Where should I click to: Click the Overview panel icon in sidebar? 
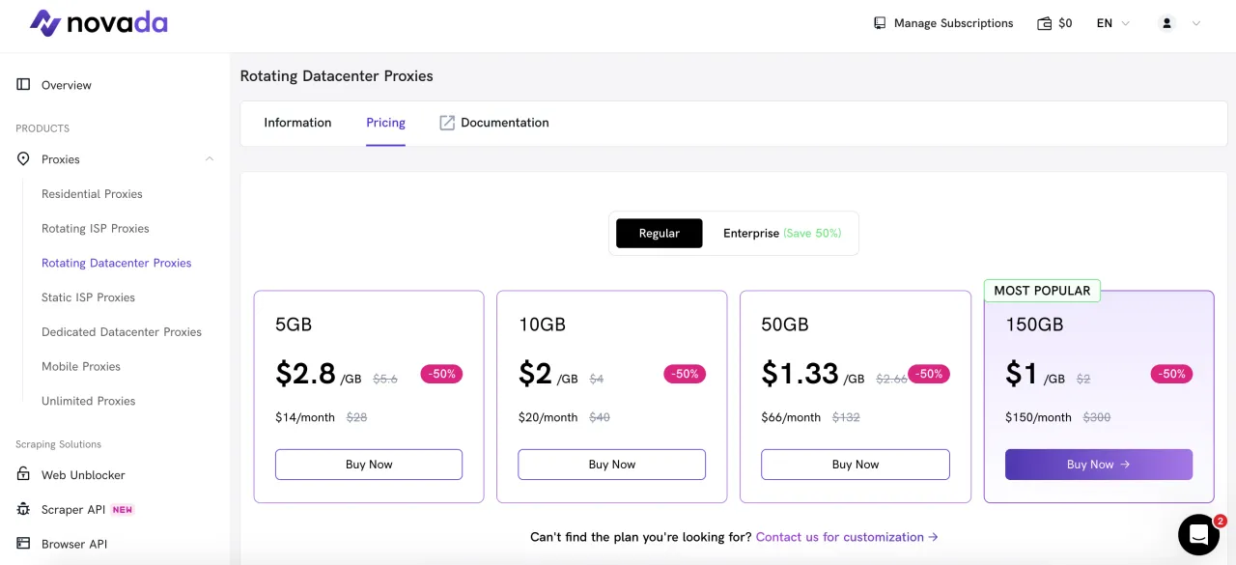coord(24,85)
